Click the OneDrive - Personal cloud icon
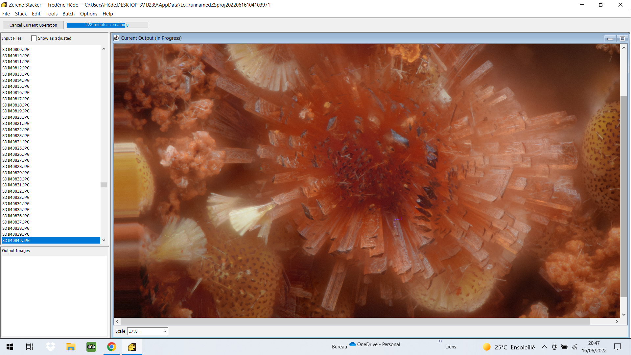The image size is (631, 355). point(353,344)
